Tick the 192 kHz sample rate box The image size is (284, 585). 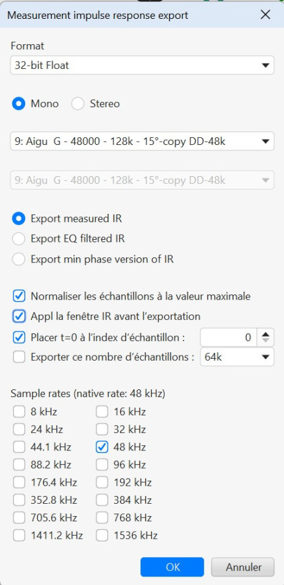tap(102, 483)
